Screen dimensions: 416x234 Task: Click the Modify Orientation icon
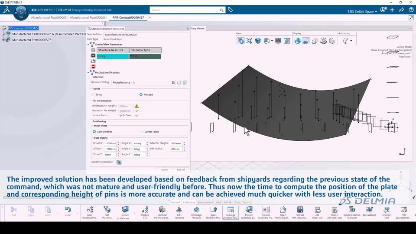coord(119,162)
